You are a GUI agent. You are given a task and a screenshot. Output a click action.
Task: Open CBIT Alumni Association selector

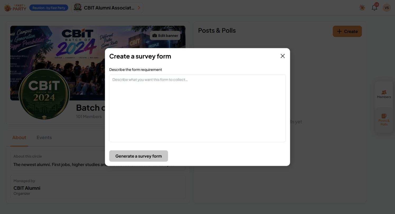pyautogui.click(x=107, y=8)
